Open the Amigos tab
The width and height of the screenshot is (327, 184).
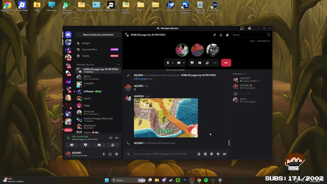[98, 43]
